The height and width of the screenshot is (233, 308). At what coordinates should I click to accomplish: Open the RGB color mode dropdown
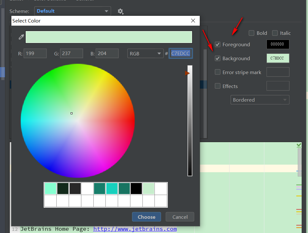coord(145,54)
